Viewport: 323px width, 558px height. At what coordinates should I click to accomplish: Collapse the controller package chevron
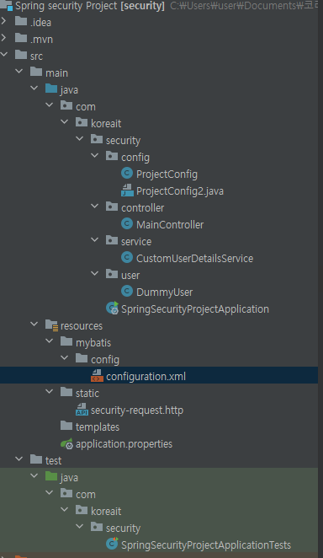tap(95, 207)
